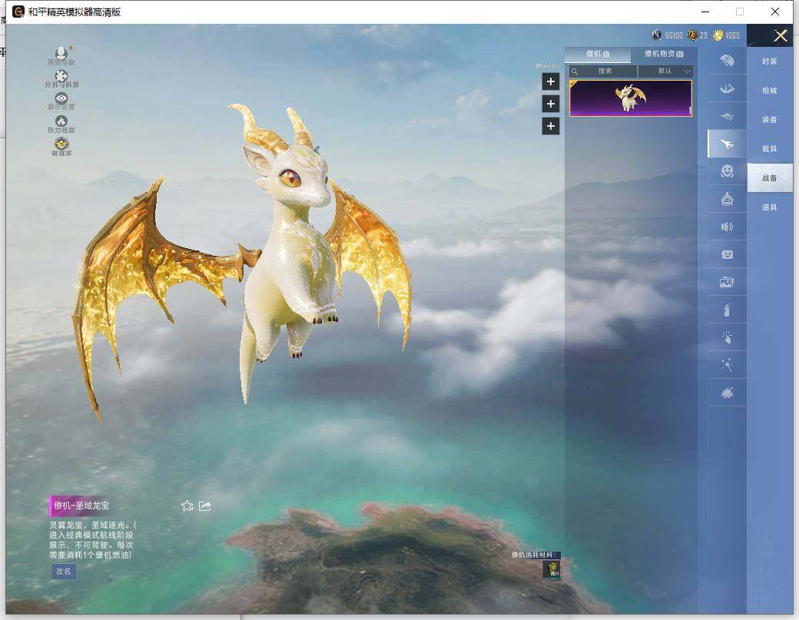The width and height of the screenshot is (799, 620).
Task: Switch to the 僚机物资 tab
Action: (664, 55)
